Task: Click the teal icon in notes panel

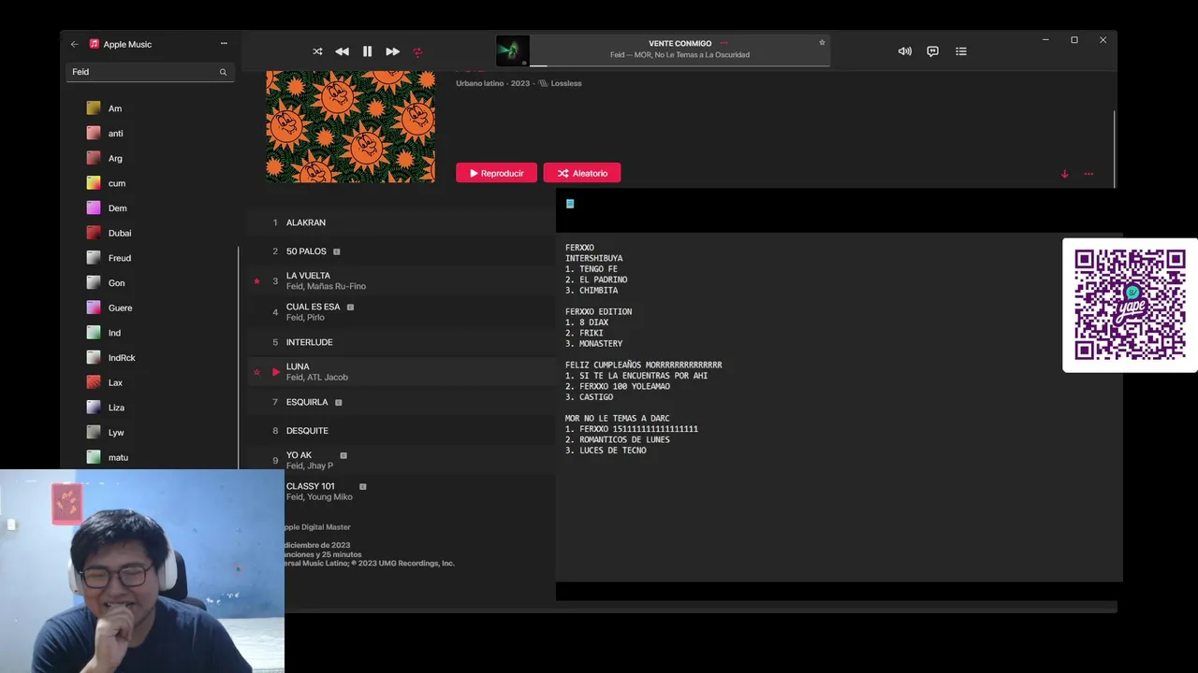Action: coord(570,204)
